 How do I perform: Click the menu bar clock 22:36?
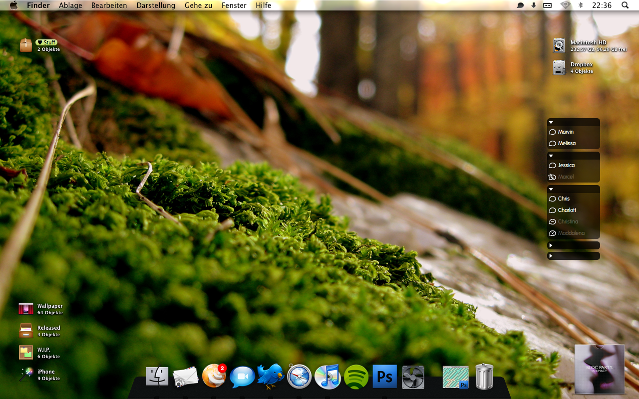602,5
